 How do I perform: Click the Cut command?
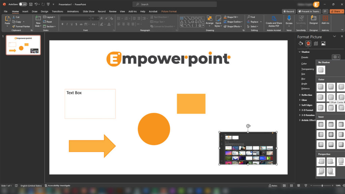point(16,17)
